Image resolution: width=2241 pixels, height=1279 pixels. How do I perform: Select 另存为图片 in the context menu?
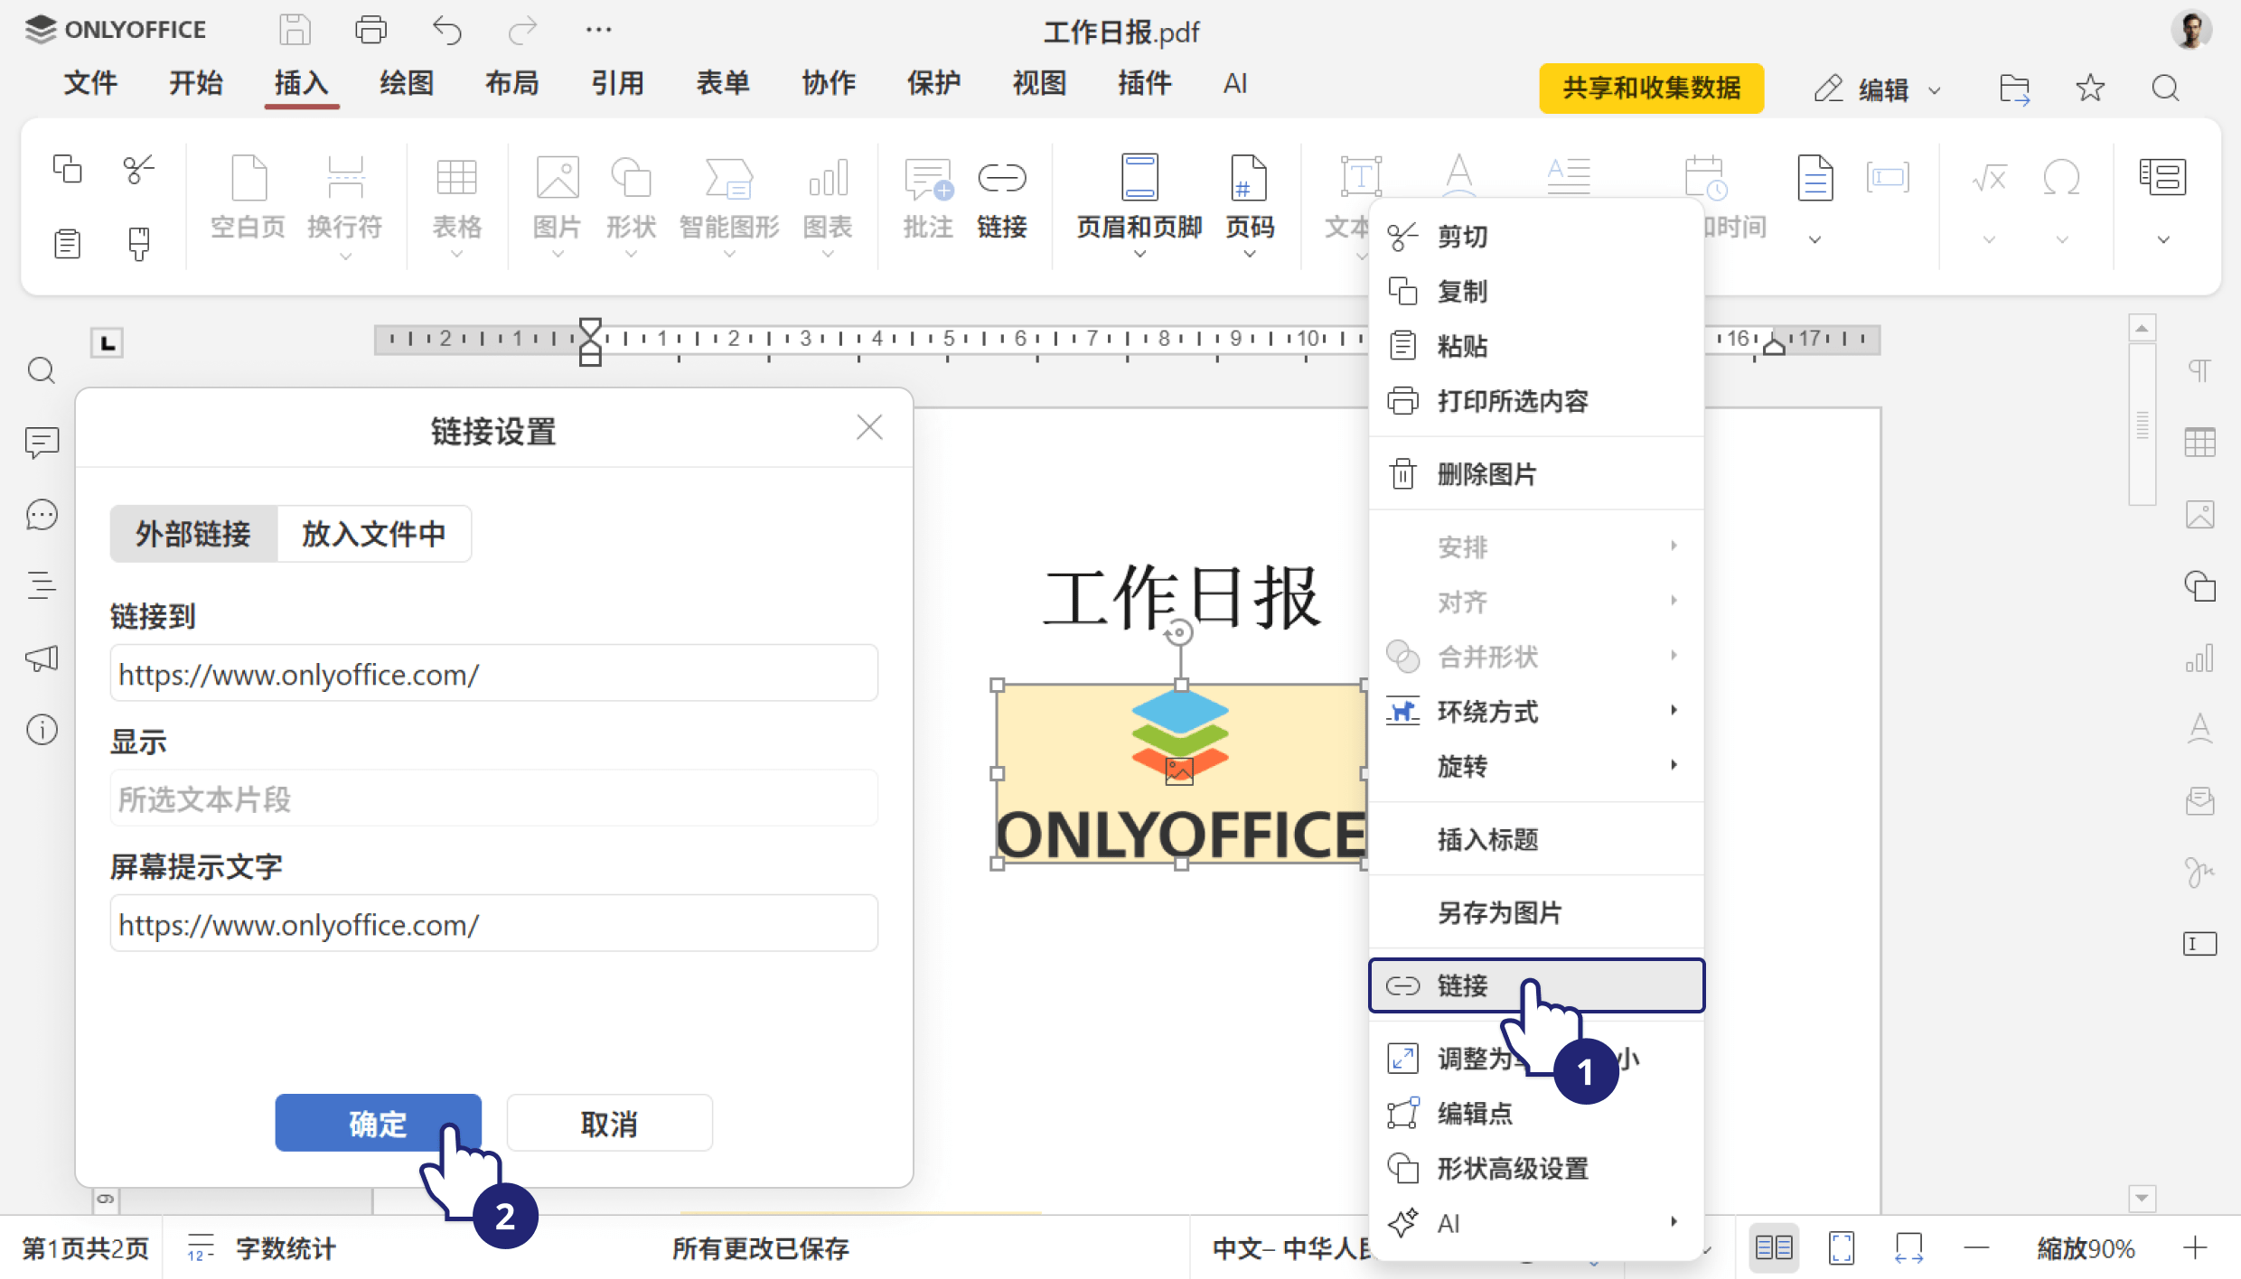point(1498,912)
